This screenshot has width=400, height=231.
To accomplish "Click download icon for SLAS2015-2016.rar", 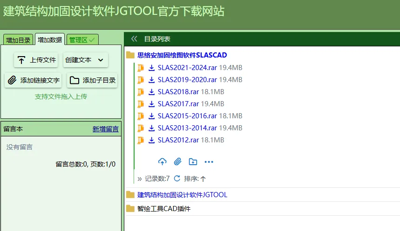I will [x=151, y=116].
